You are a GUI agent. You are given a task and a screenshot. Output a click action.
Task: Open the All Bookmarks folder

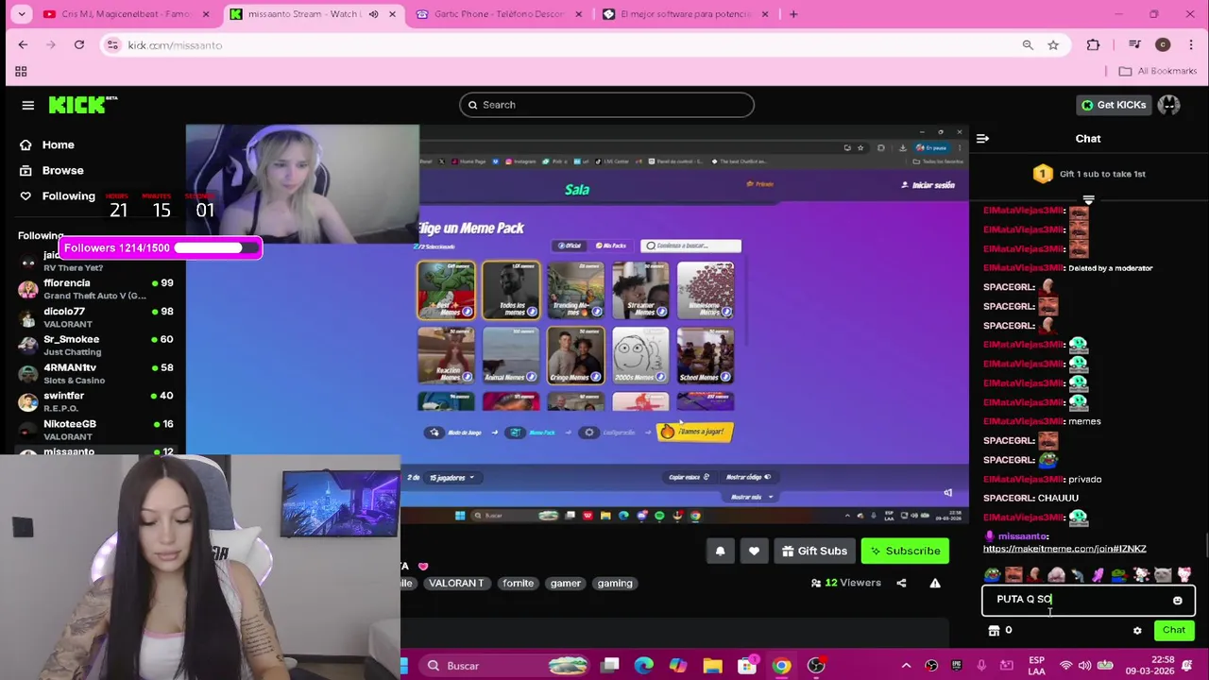1158,71
